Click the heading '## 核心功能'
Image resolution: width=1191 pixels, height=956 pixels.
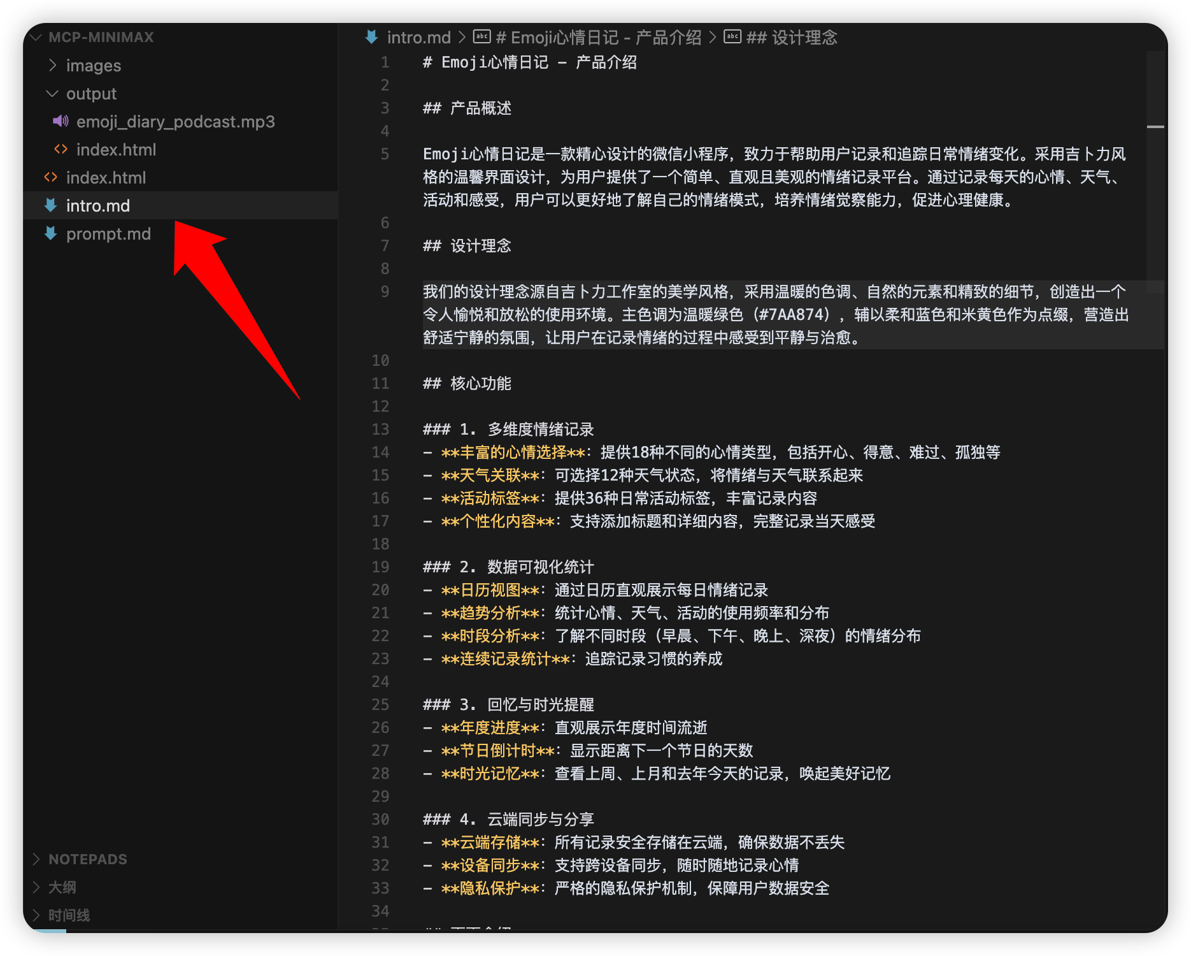(x=467, y=384)
